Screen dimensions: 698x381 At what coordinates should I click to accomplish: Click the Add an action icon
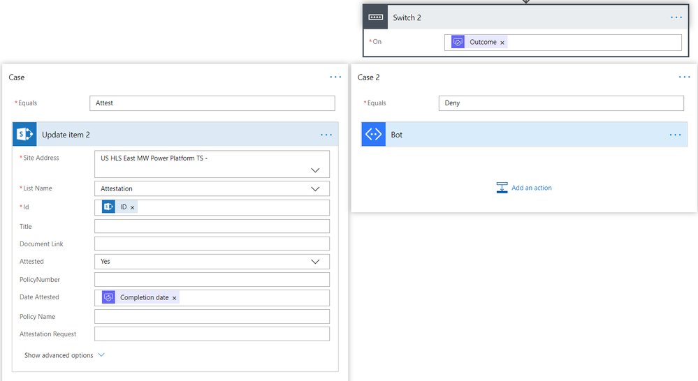tap(502, 188)
